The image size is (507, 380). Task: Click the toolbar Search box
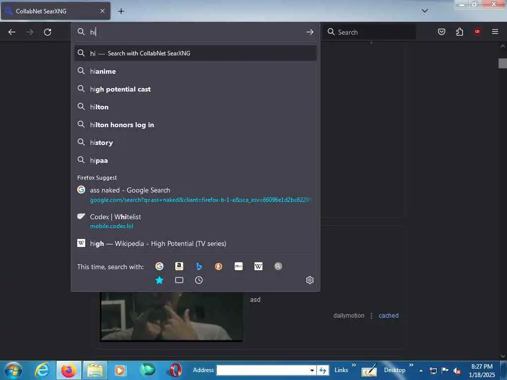[370, 32]
